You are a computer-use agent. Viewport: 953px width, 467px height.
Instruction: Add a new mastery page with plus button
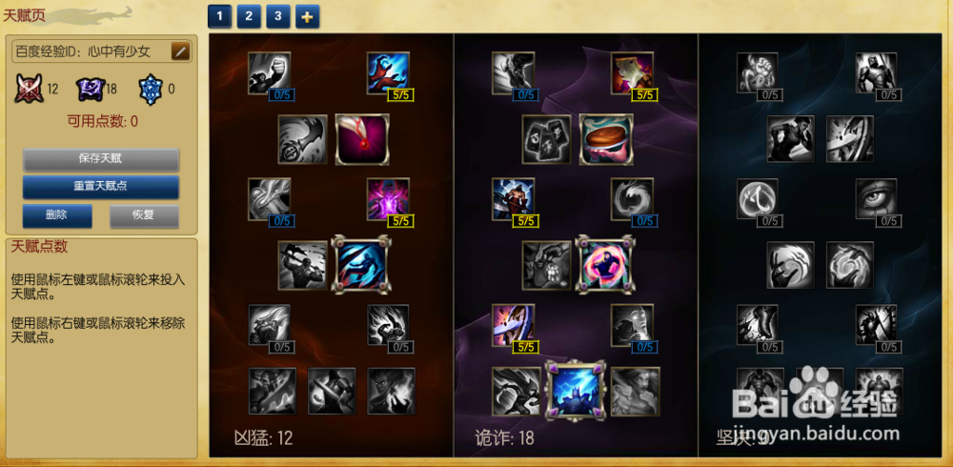click(308, 16)
